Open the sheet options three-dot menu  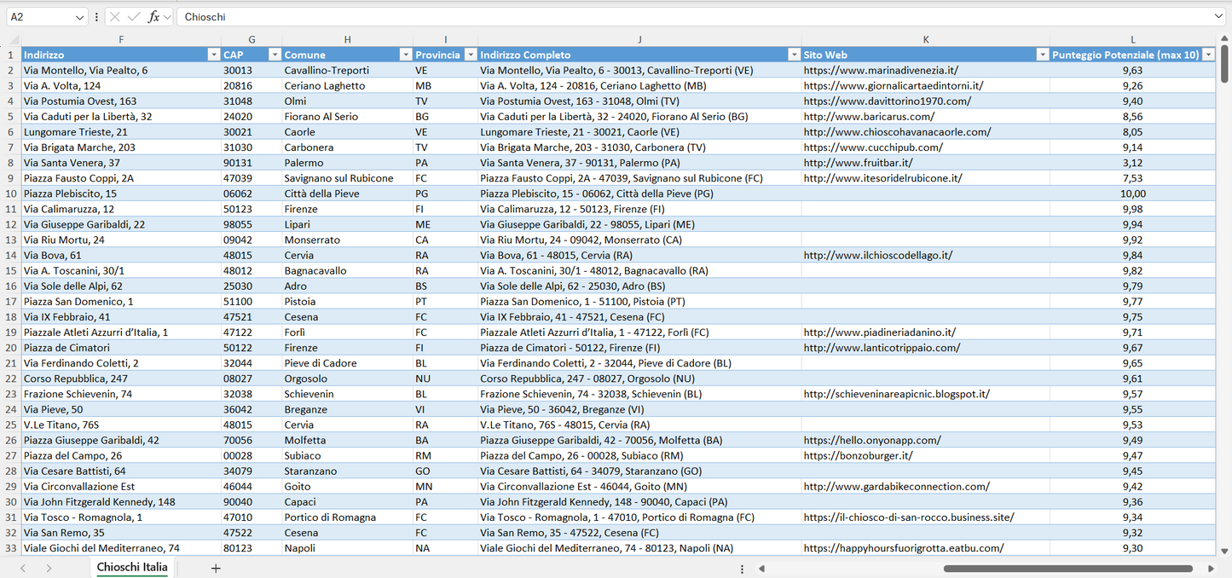(x=742, y=568)
